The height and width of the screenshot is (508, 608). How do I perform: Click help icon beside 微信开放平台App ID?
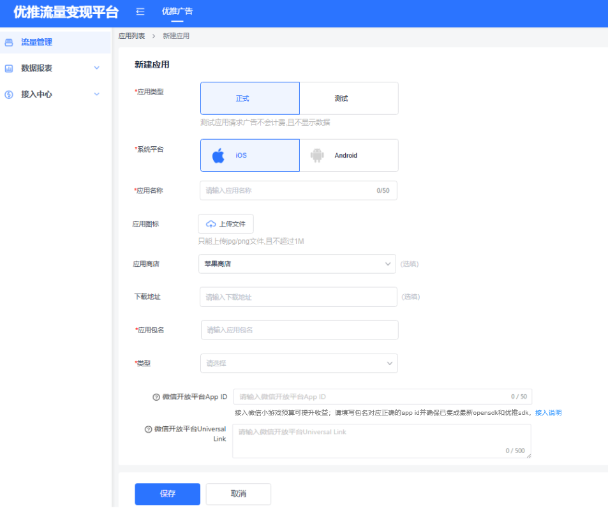156,397
